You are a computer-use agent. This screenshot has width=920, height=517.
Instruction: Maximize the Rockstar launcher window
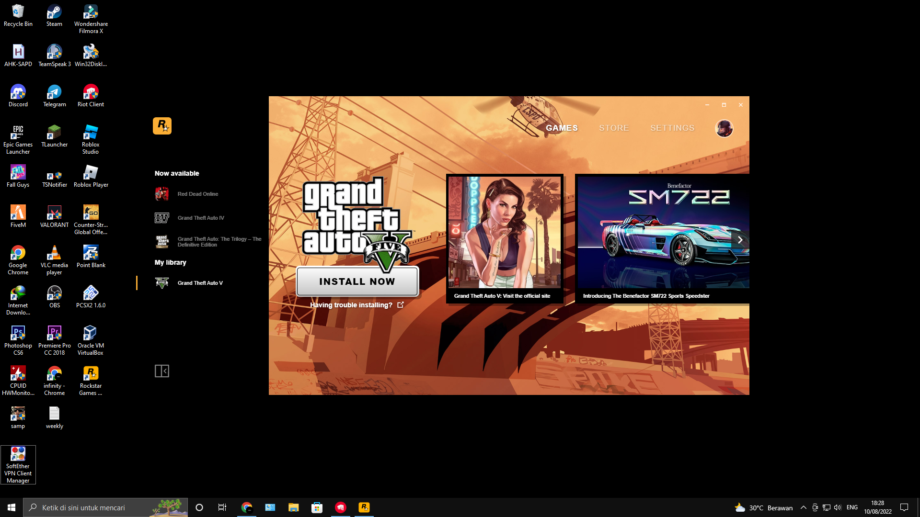click(724, 105)
